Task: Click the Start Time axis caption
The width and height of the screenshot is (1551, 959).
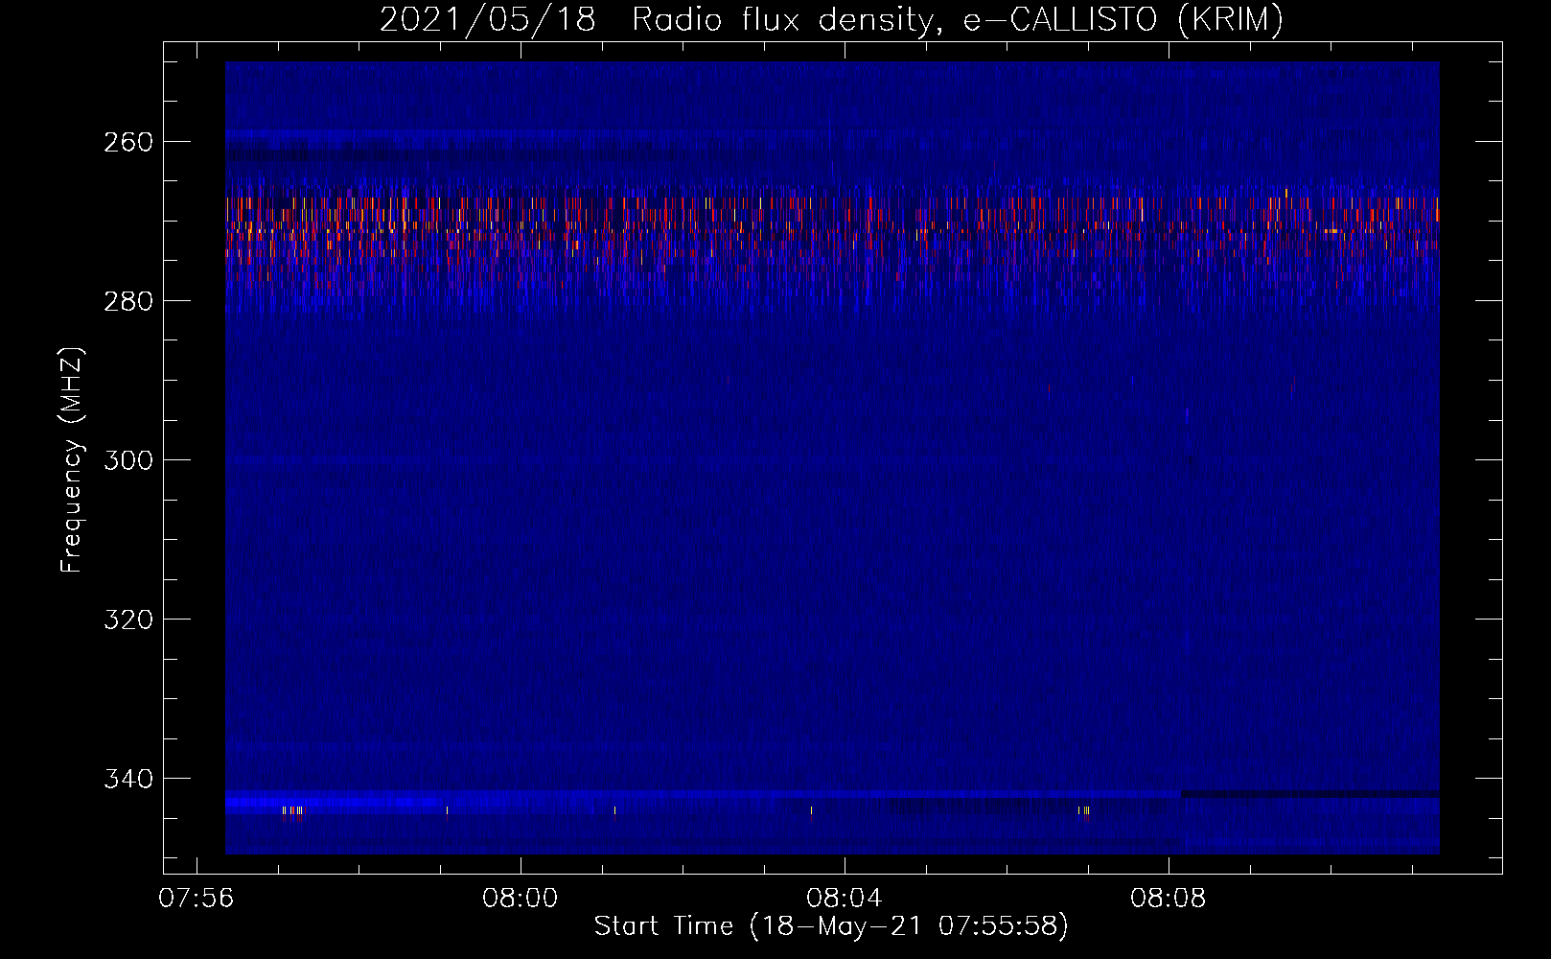Action: coord(831,926)
